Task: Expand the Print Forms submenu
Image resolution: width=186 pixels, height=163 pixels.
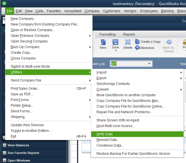Action: 90,100
